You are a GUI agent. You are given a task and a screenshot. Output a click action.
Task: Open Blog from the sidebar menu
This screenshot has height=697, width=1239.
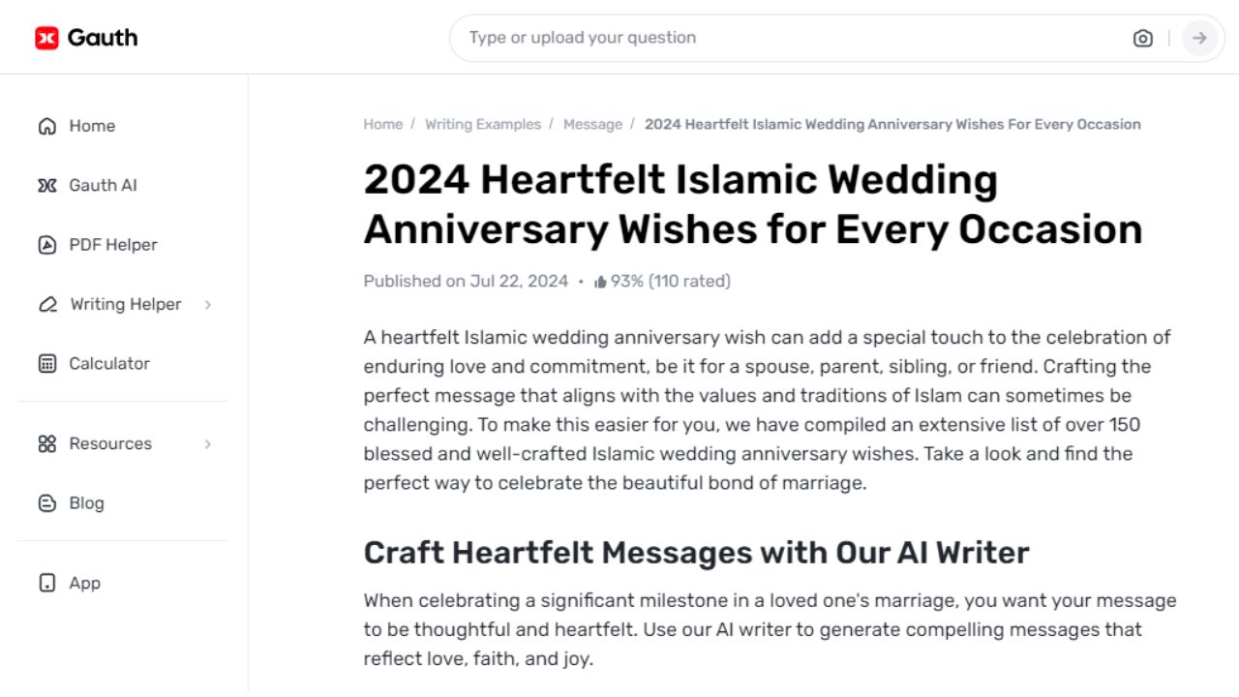tap(86, 502)
